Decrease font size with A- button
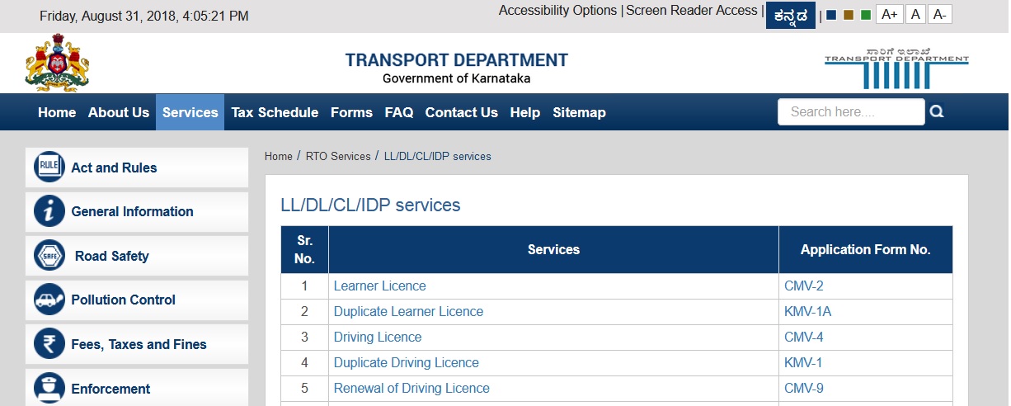The height and width of the screenshot is (406, 1011). coord(940,14)
